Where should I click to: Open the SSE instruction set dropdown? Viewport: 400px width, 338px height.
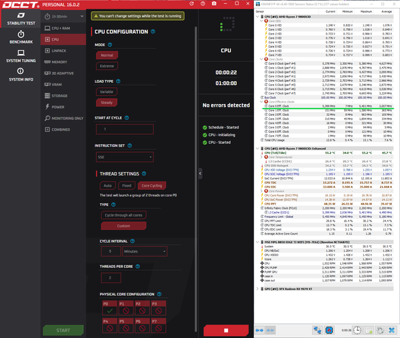(x=125, y=157)
